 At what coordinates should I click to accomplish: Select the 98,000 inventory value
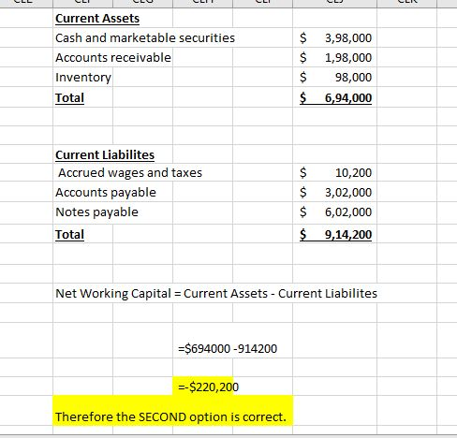pyautogui.click(x=335, y=78)
